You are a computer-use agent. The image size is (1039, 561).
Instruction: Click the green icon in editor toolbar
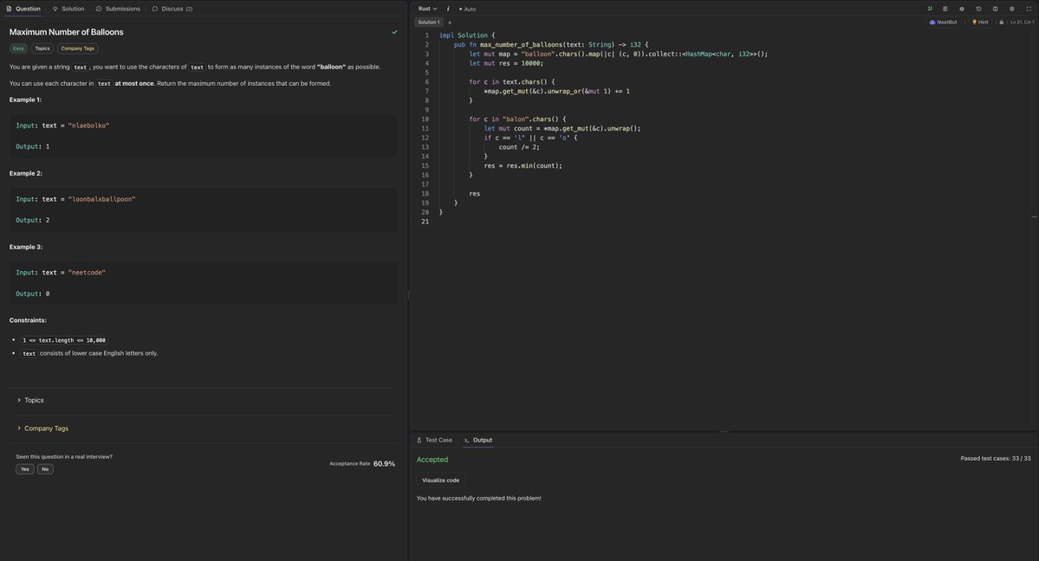pyautogui.click(x=930, y=9)
